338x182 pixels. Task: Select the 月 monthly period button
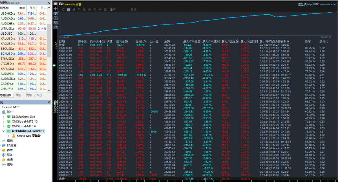coord(79,10)
